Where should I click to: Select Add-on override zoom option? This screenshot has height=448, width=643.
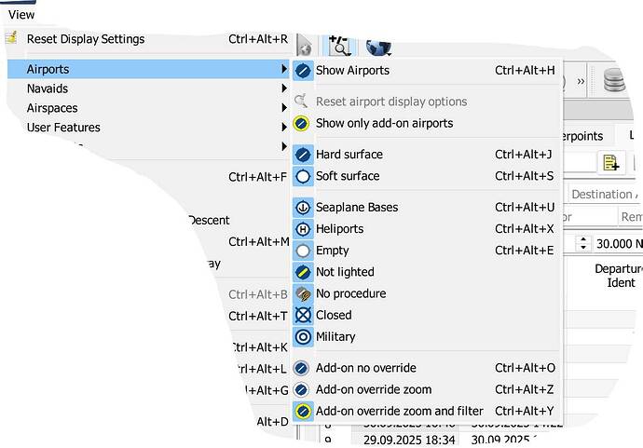(x=373, y=389)
